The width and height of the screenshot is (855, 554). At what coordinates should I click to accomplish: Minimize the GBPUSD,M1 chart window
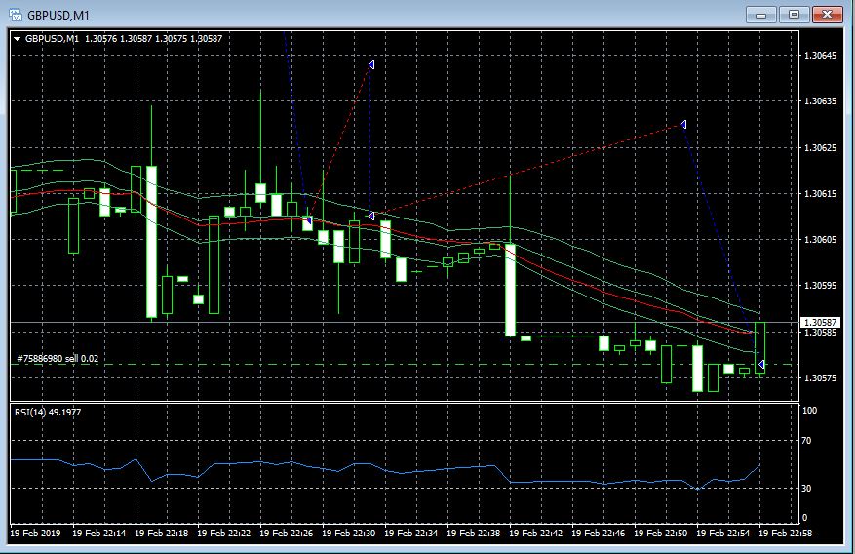[x=760, y=15]
